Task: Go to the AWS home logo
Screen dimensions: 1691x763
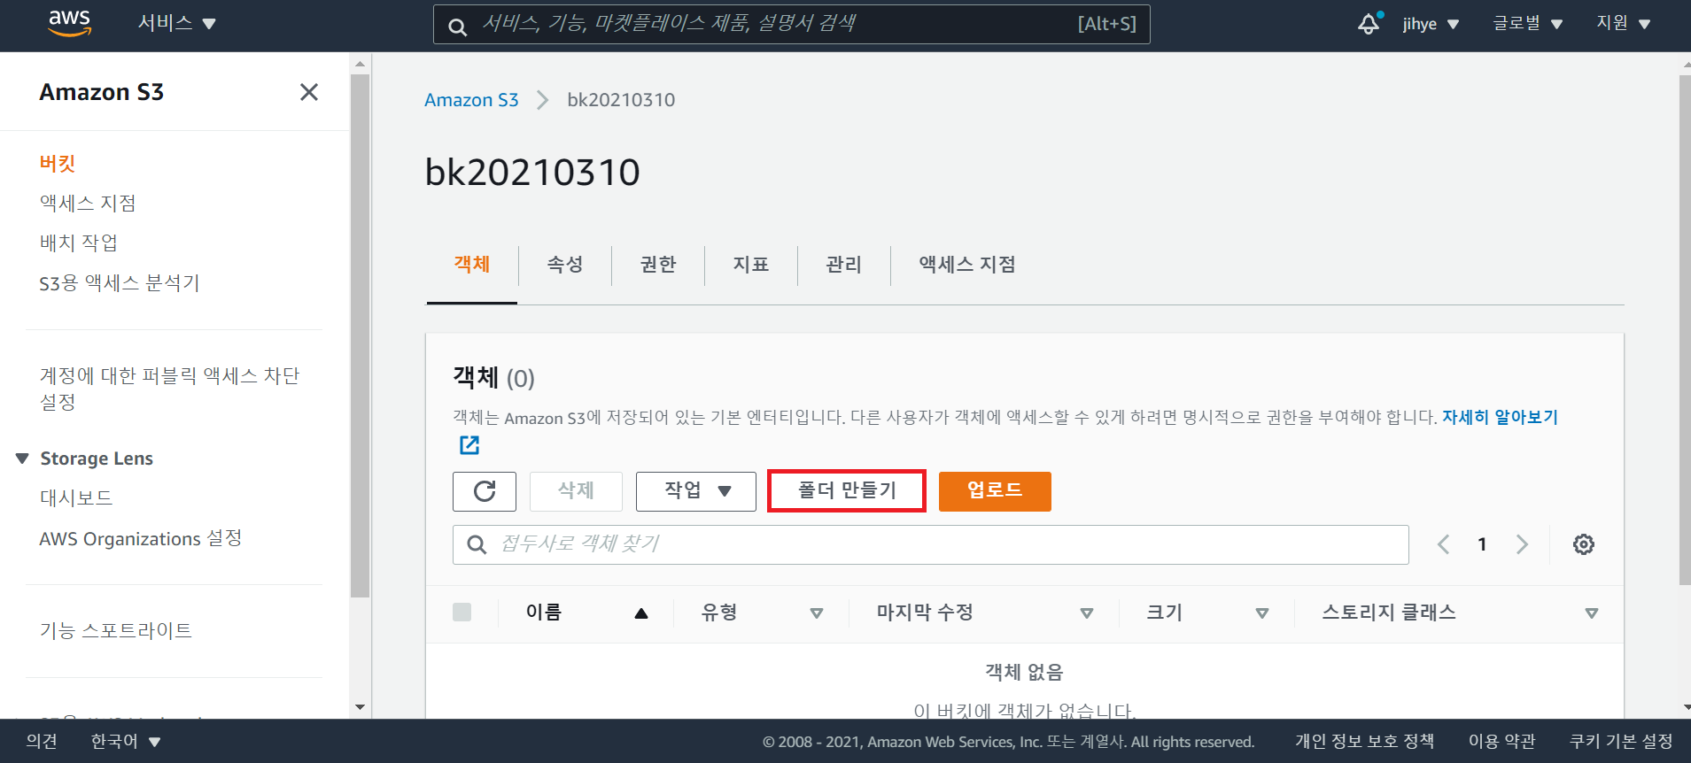Action: pos(70,23)
